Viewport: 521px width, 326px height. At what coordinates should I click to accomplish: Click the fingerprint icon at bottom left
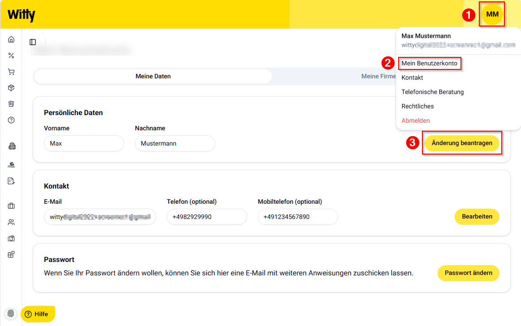tap(11, 314)
